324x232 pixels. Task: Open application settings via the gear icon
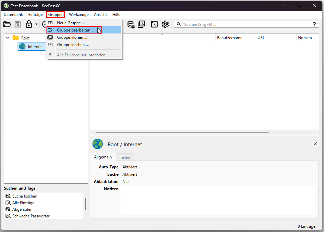point(165,24)
